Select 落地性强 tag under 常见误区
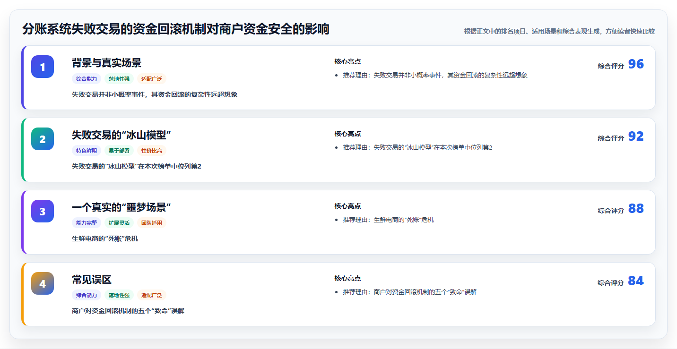This screenshot has height=349, width=677. click(119, 296)
